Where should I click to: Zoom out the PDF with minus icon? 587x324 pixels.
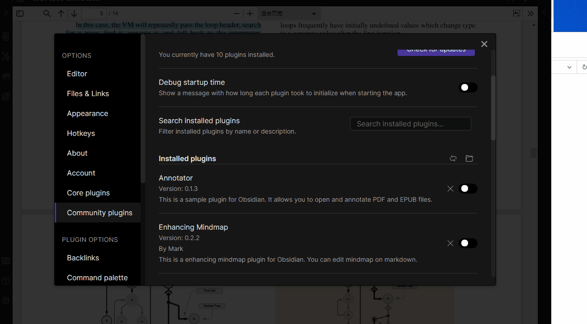[x=237, y=14]
